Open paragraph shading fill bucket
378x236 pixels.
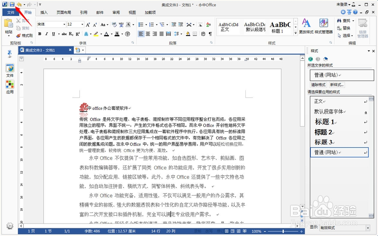coord(188,34)
